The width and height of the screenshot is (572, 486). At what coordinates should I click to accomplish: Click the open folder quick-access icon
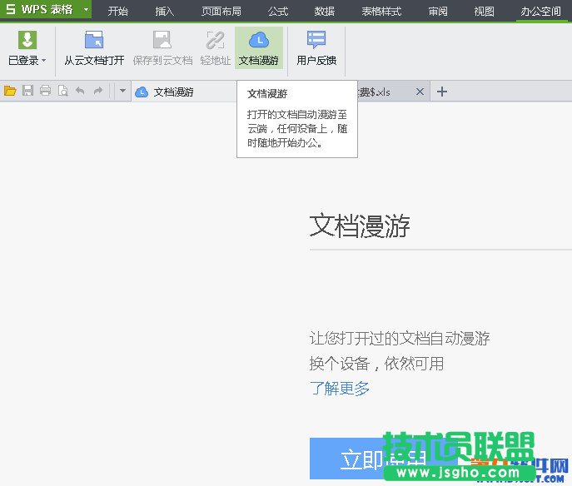tap(10, 91)
